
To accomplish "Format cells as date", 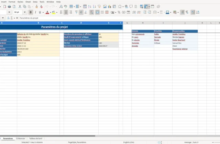I will pos(128,12).
